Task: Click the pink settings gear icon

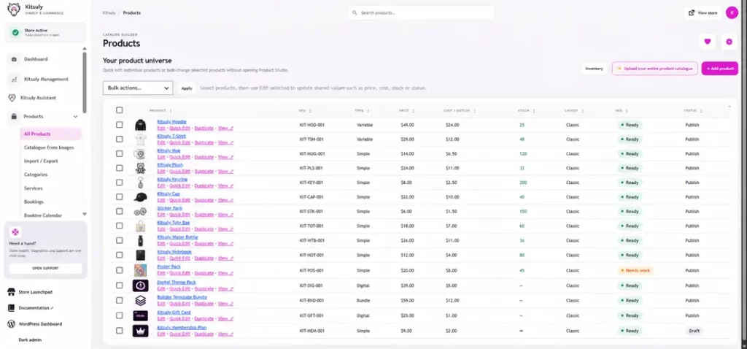Action: pyautogui.click(x=729, y=42)
